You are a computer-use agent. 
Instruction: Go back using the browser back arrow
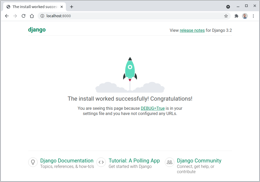pos(7,16)
